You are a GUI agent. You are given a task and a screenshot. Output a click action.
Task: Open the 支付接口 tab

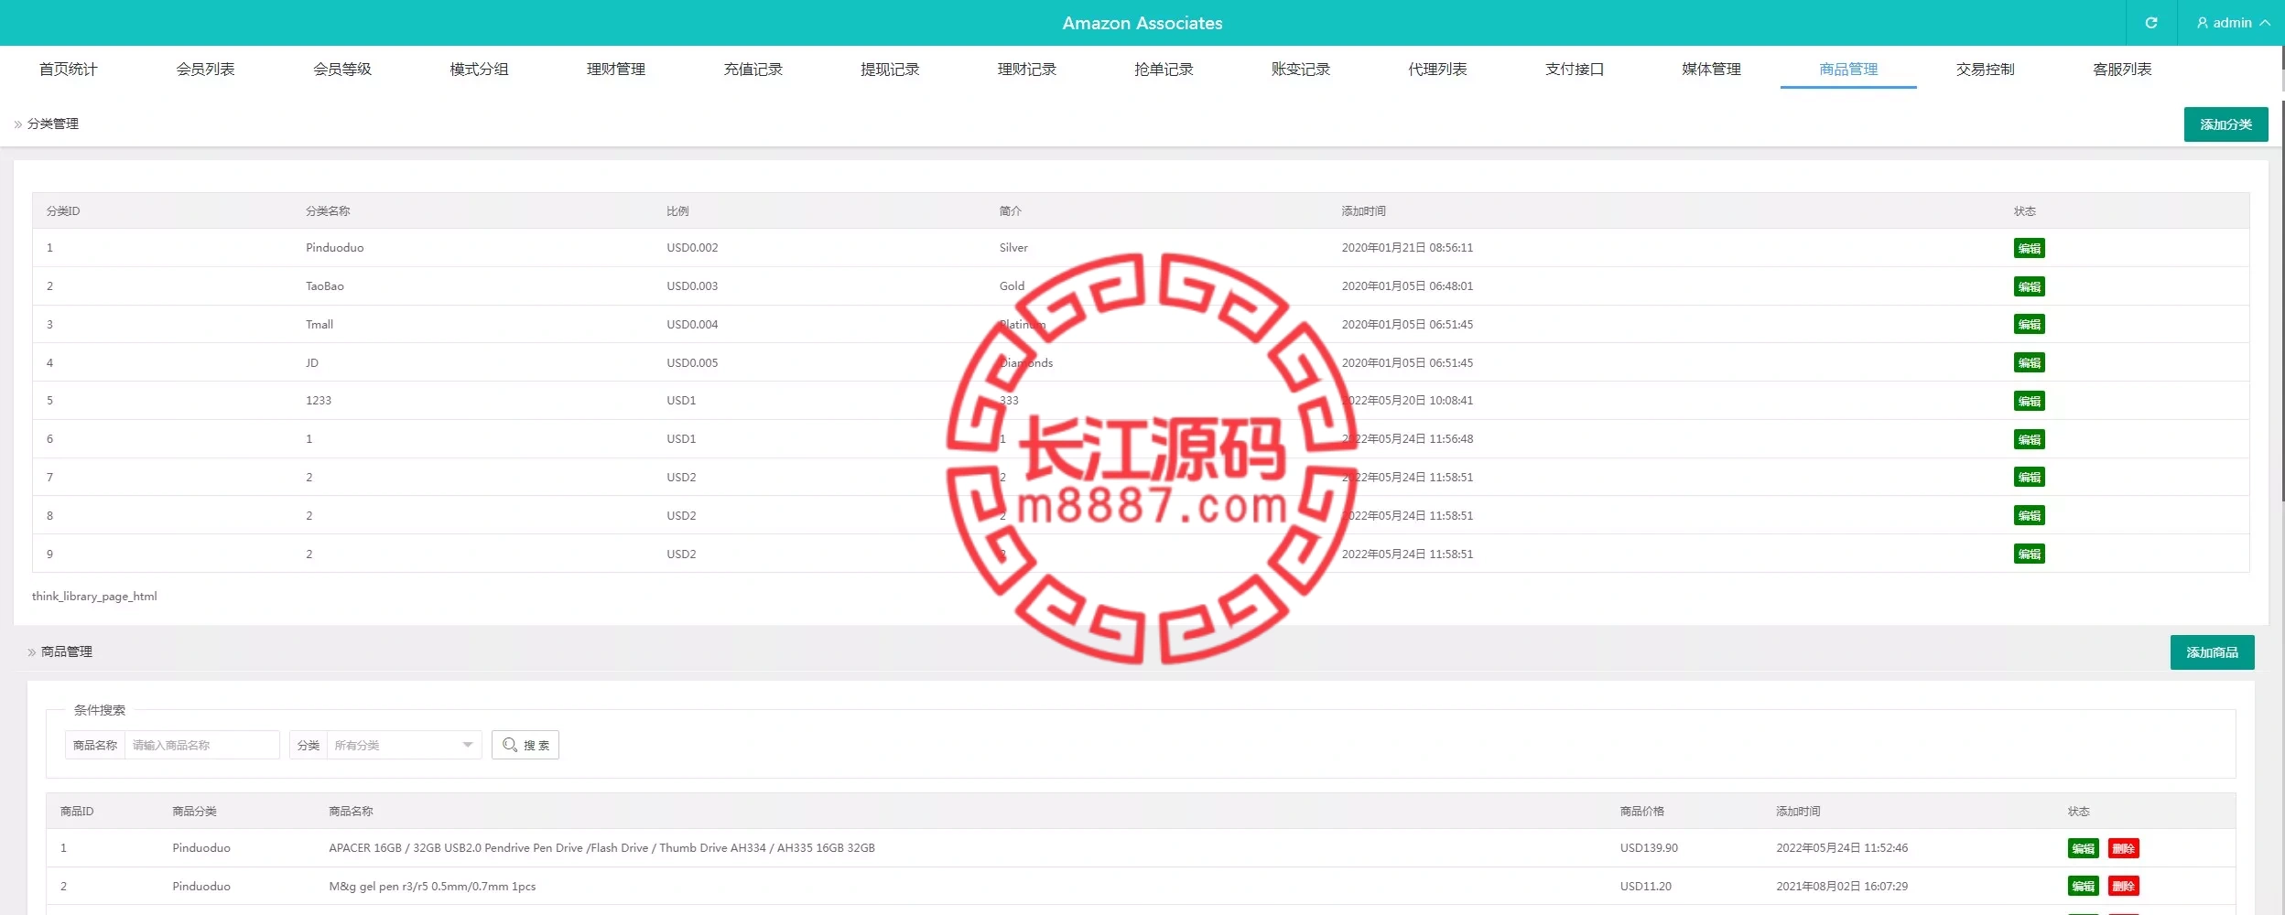pos(1575,70)
